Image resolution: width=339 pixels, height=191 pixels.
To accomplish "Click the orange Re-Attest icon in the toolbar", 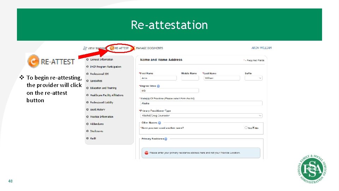I will pos(112,48).
